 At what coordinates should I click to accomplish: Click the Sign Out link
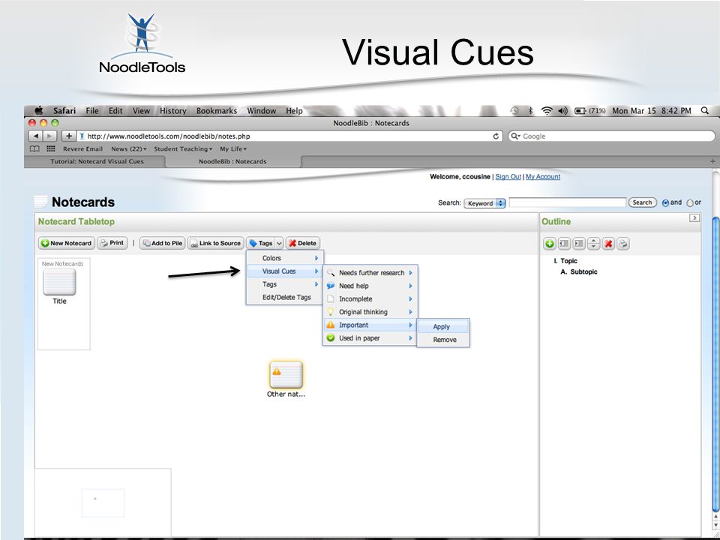click(508, 177)
